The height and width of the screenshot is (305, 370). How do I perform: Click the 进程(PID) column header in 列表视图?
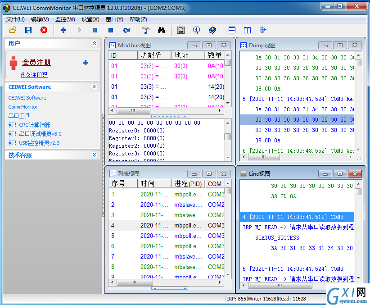(188, 184)
